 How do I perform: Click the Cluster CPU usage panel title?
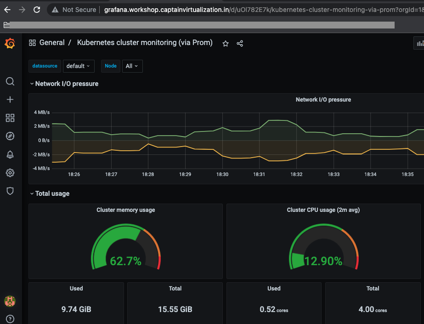tap(323, 210)
